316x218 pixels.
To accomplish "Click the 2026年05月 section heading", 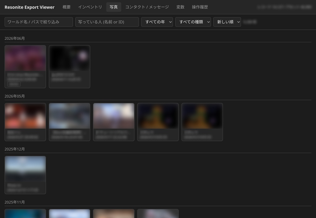I will (15, 96).
